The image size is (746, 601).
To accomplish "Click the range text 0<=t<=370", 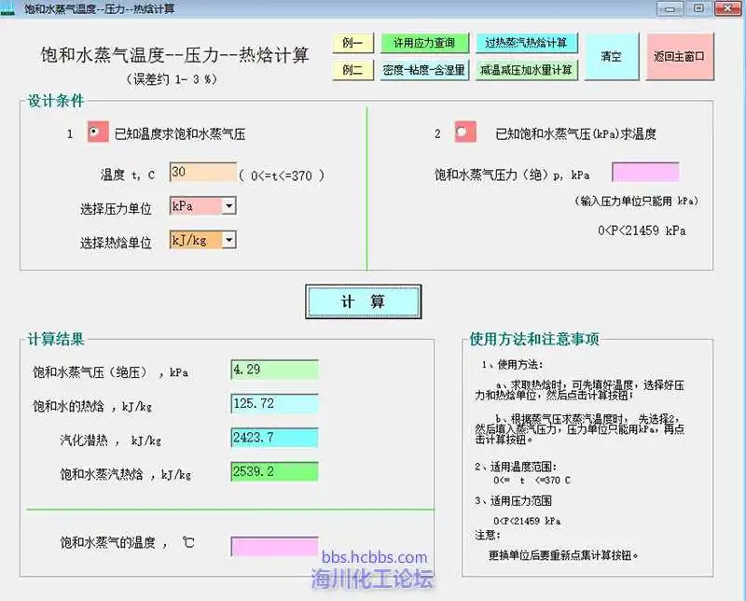I will point(282,175).
